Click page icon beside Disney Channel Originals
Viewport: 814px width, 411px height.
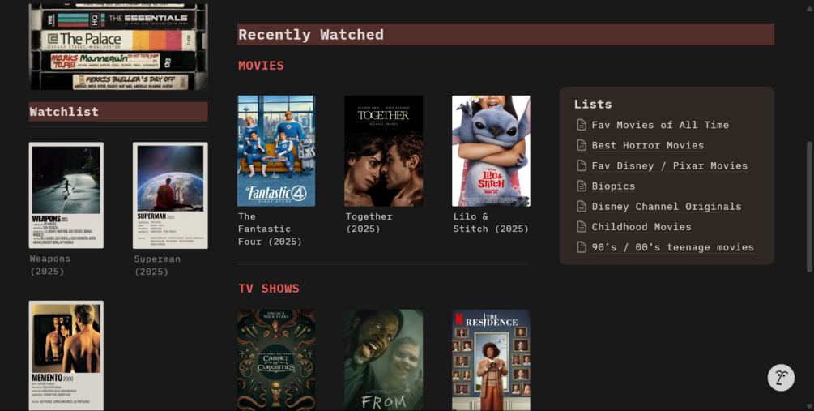click(x=582, y=206)
